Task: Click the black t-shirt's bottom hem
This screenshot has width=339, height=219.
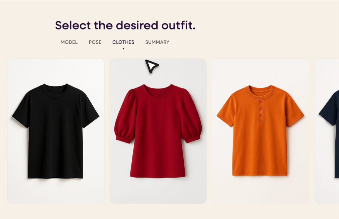Action: pyautogui.click(x=55, y=176)
